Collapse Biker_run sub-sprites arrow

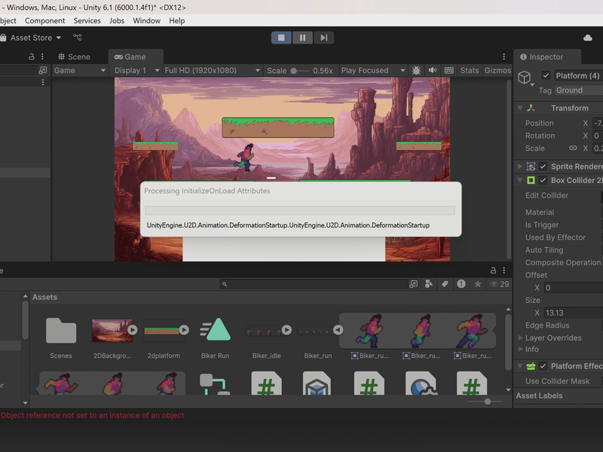[338, 330]
